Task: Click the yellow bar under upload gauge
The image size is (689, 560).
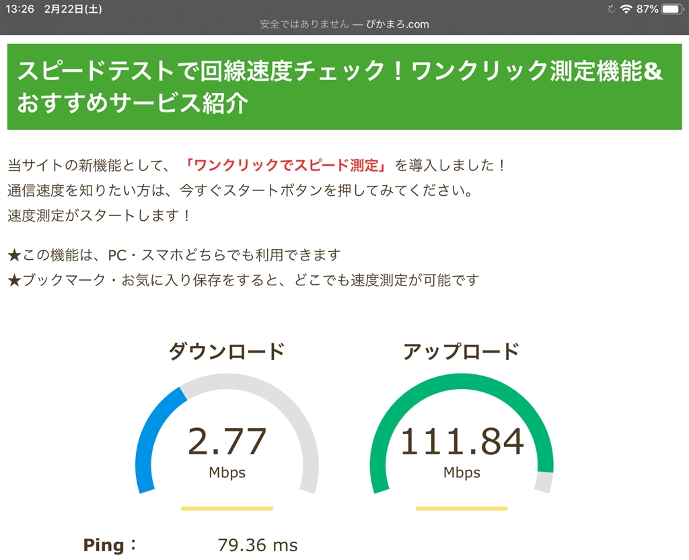Action: [462, 508]
